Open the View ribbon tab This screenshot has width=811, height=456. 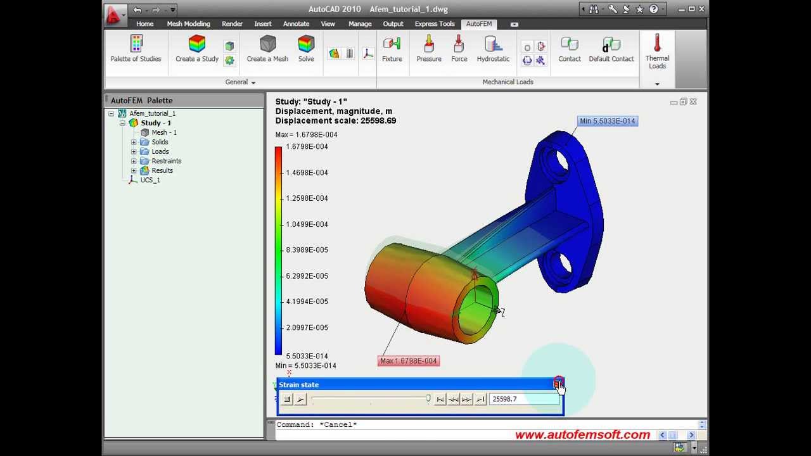(x=328, y=24)
